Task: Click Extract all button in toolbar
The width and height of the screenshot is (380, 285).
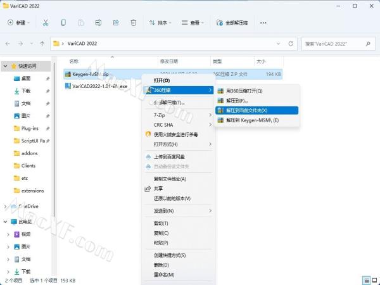Action: pyautogui.click(x=232, y=23)
